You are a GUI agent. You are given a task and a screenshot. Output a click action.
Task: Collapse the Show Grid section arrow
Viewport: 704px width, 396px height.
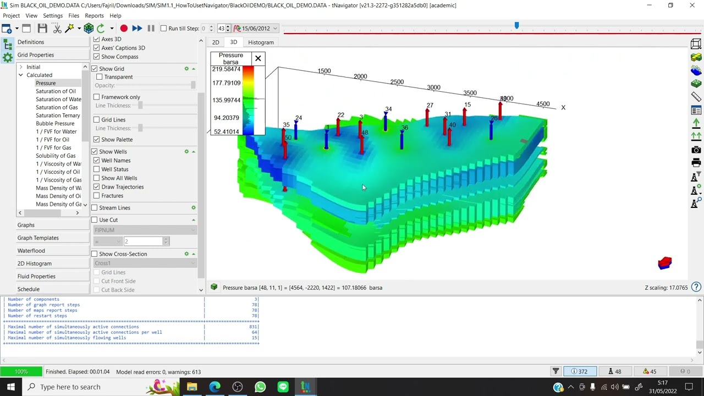pos(194,69)
